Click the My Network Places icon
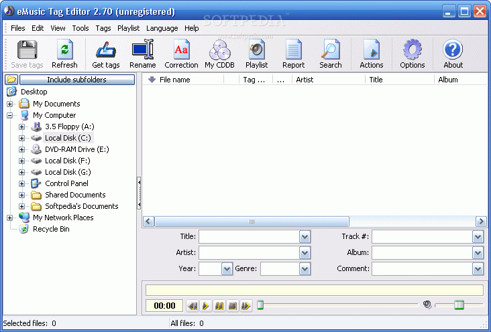Image resolution: width=491 pixels, height=332 pixels. tap(24, 218)
